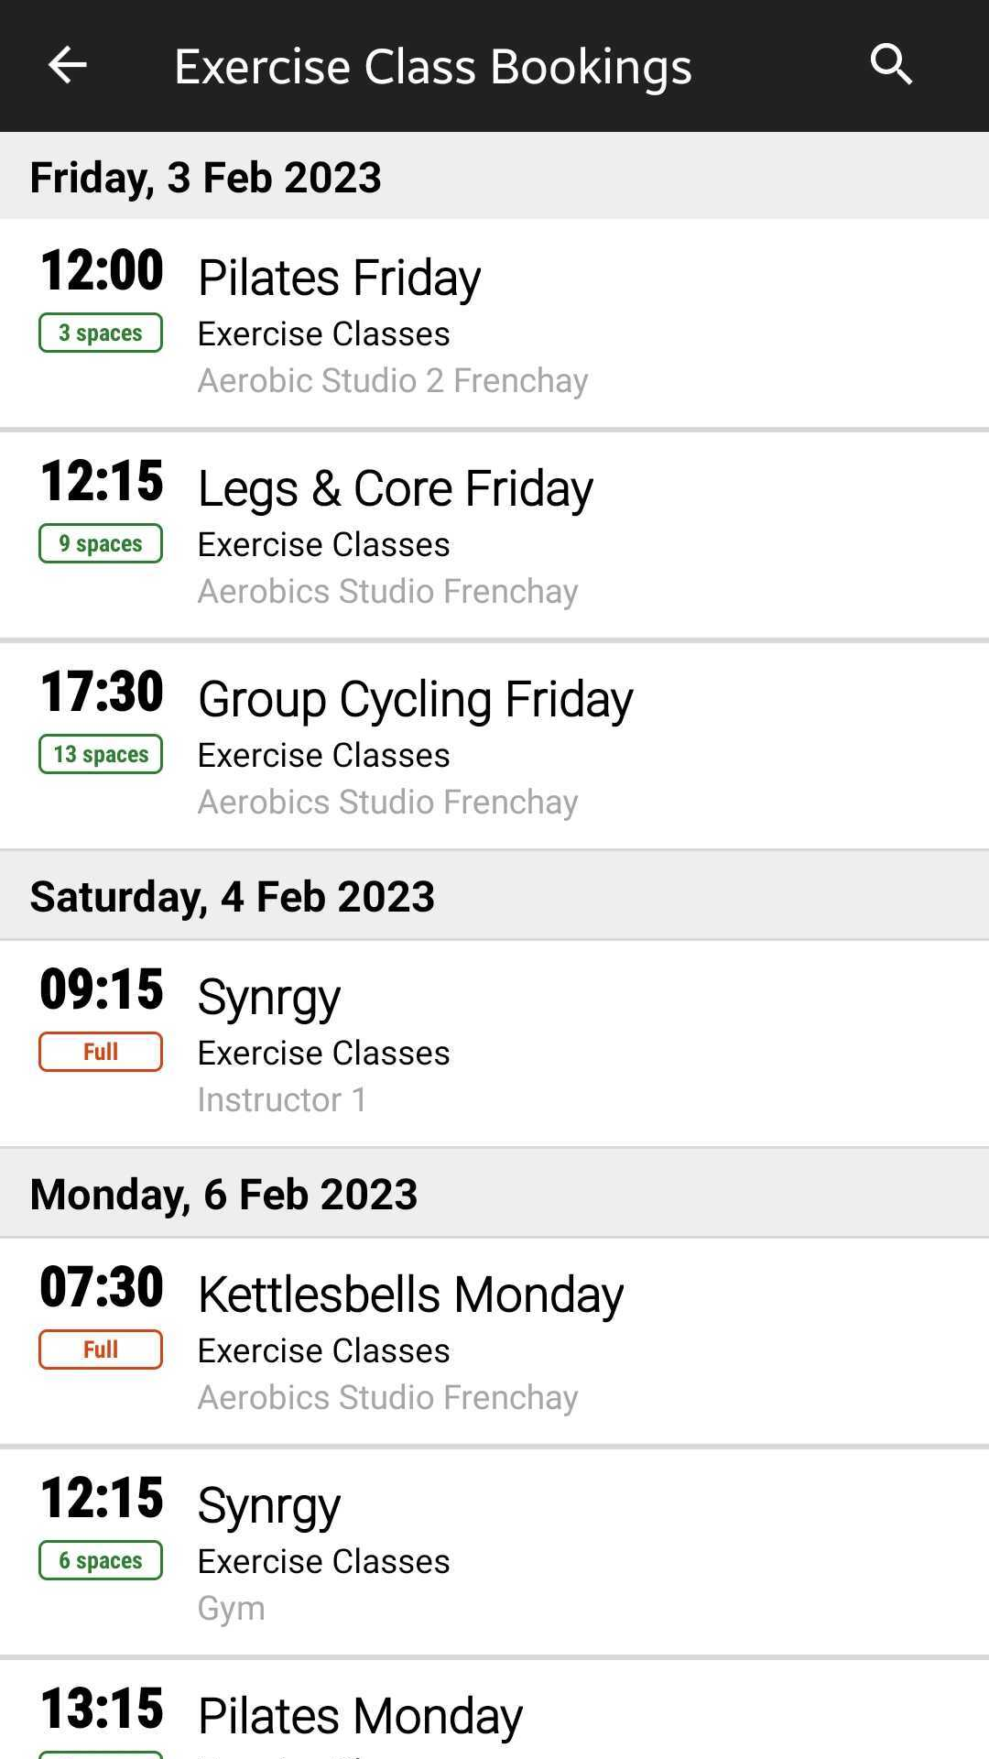
Task: Tap the Friday, 3 Feb 2023 header
Action: tap(205, 177)
